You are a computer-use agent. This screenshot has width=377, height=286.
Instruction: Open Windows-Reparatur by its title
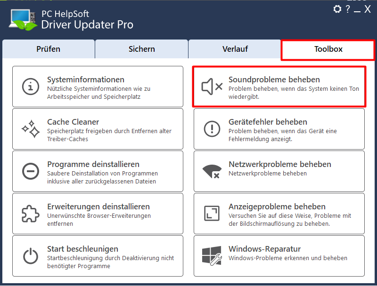click(x=264, y=249)
